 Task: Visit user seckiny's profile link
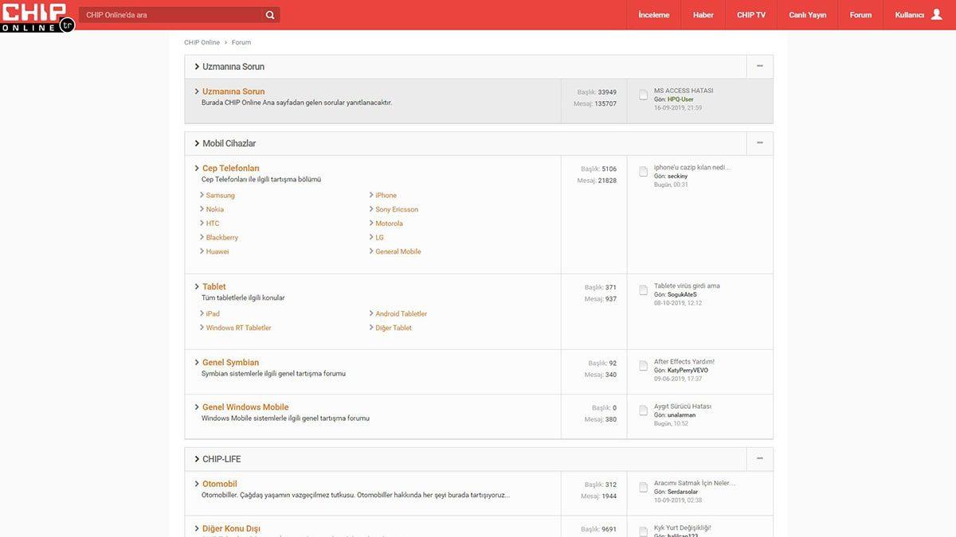point(677,175)
